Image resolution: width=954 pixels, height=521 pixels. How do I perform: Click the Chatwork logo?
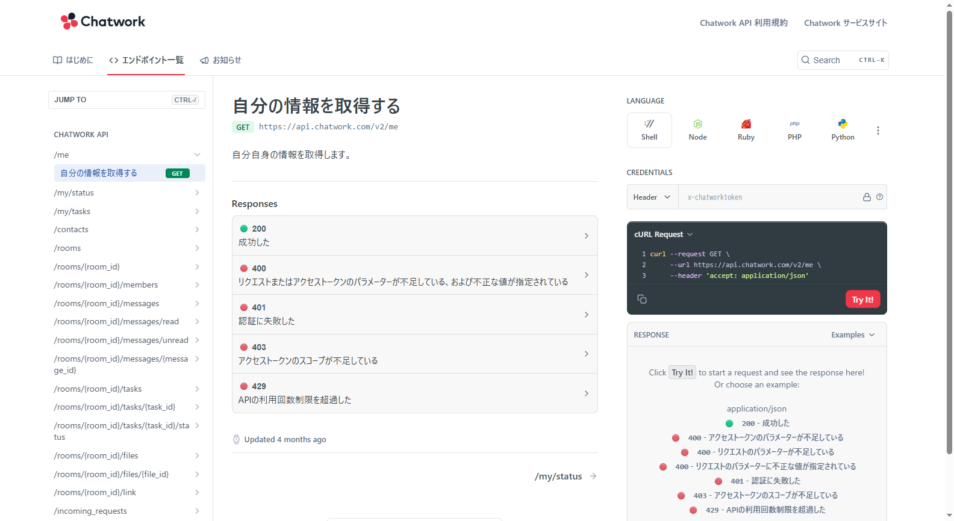[x=103, y=22]
